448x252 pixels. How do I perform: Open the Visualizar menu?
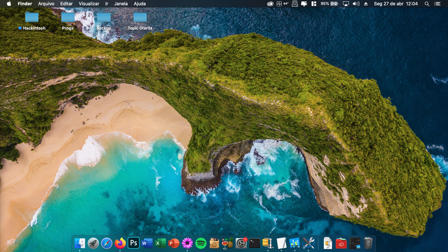pyautogui.click(x=89, y=3)
